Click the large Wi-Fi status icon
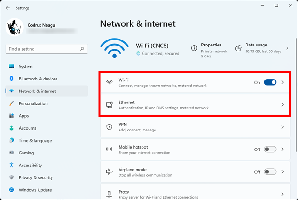Viewport: 298px width, 200px height. click(x=115, y=48)
